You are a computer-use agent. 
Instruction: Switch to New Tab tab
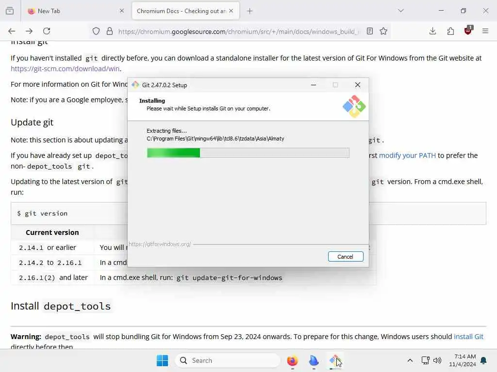[75, 11]
